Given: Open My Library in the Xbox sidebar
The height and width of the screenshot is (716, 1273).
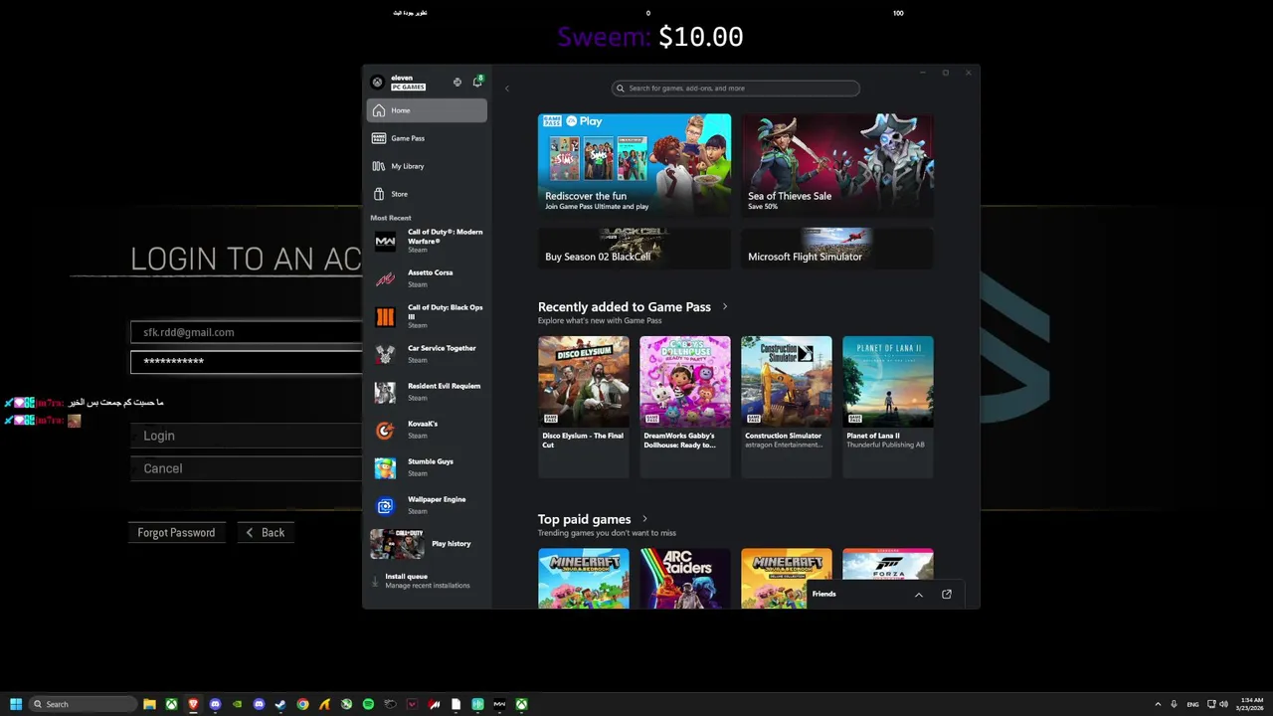Looking at the screenshot, I should (x=427, y=166).
